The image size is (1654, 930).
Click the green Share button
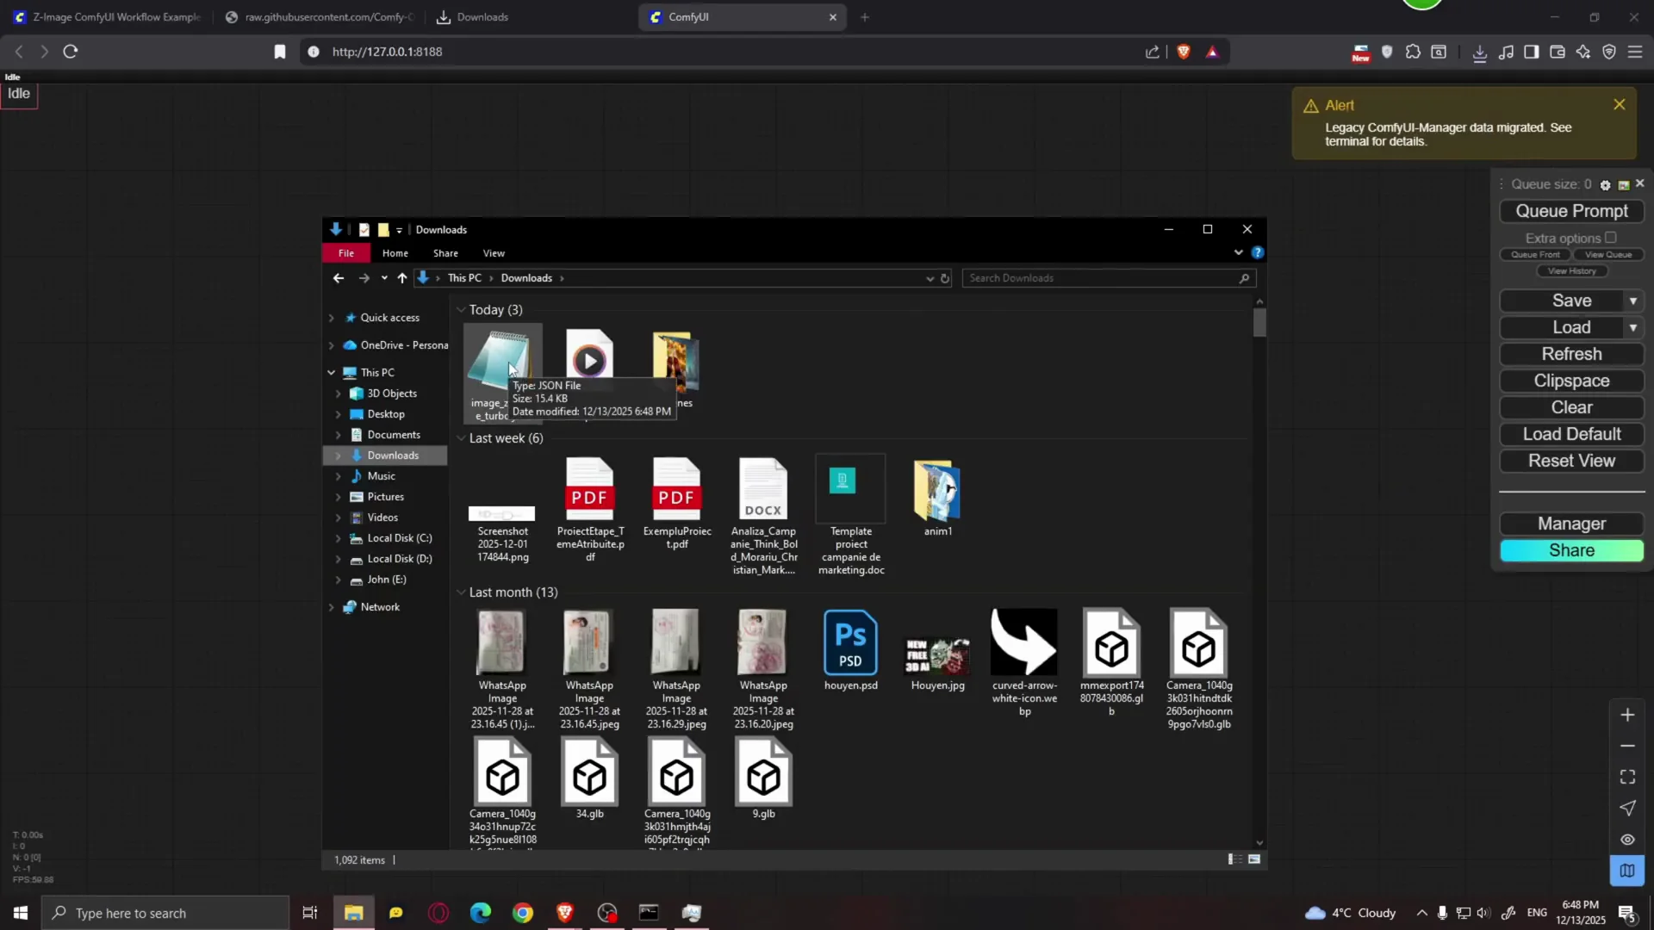pyautogui.click(x=1570, y=550)
